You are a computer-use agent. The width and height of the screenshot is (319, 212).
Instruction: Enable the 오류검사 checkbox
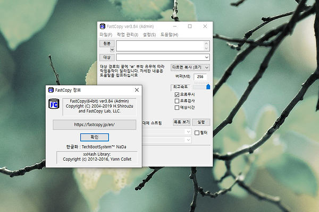[x=177, y=101]
